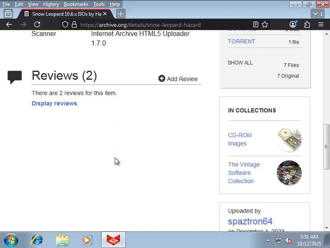Click SHOW ALL files link
330x248 pixels.
240,63
